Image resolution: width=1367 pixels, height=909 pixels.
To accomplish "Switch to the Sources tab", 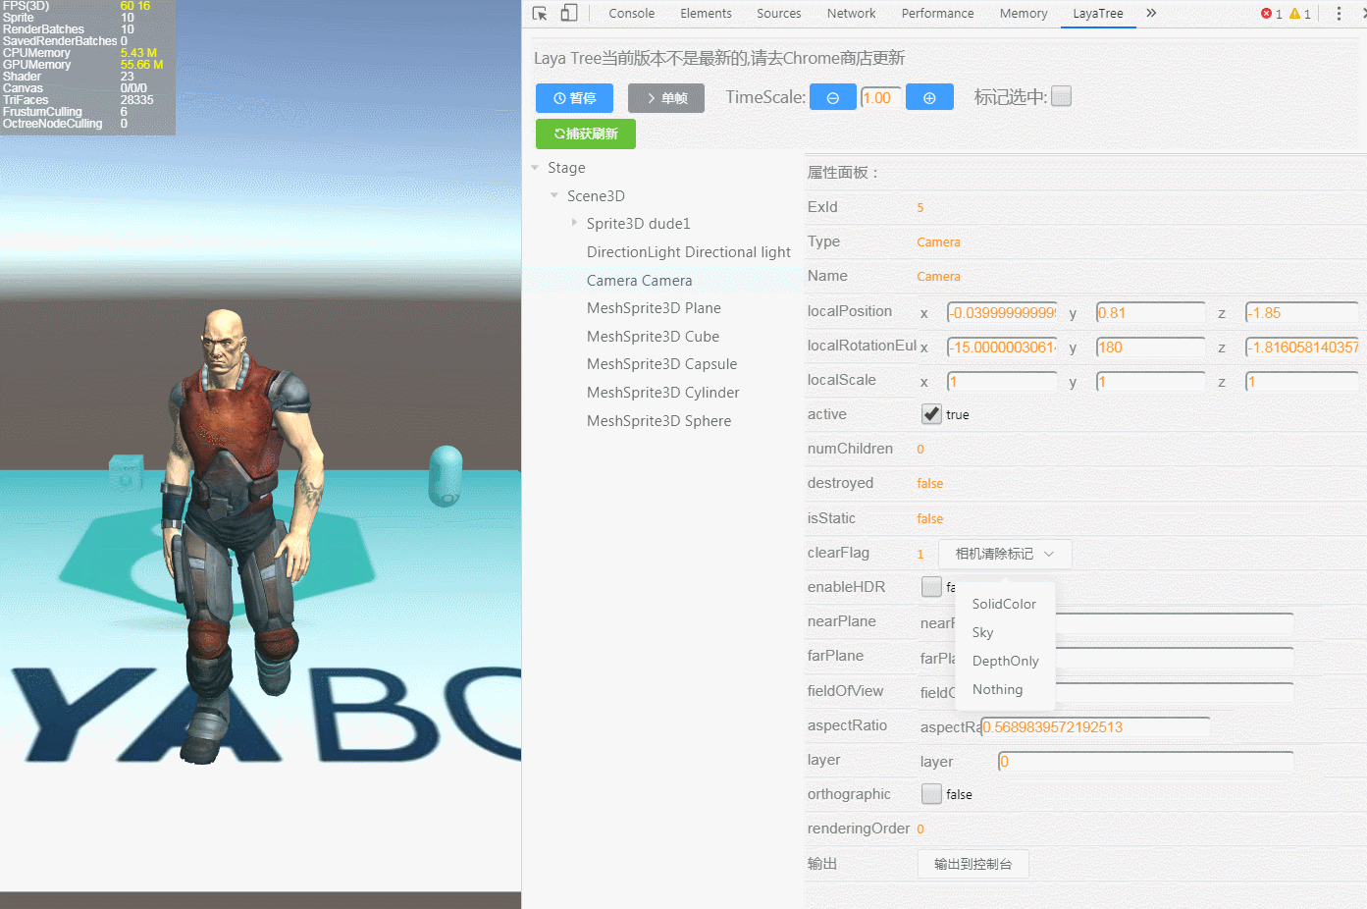I will [x=779, y=14].
